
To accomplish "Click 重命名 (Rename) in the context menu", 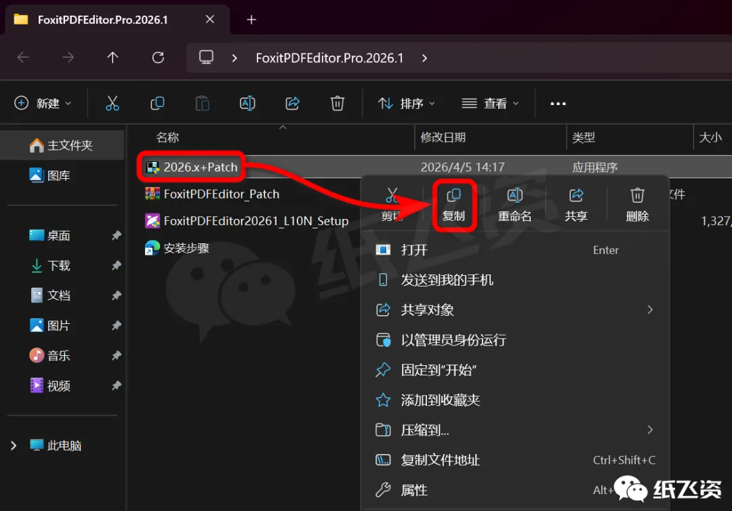I will click(514, 205).
